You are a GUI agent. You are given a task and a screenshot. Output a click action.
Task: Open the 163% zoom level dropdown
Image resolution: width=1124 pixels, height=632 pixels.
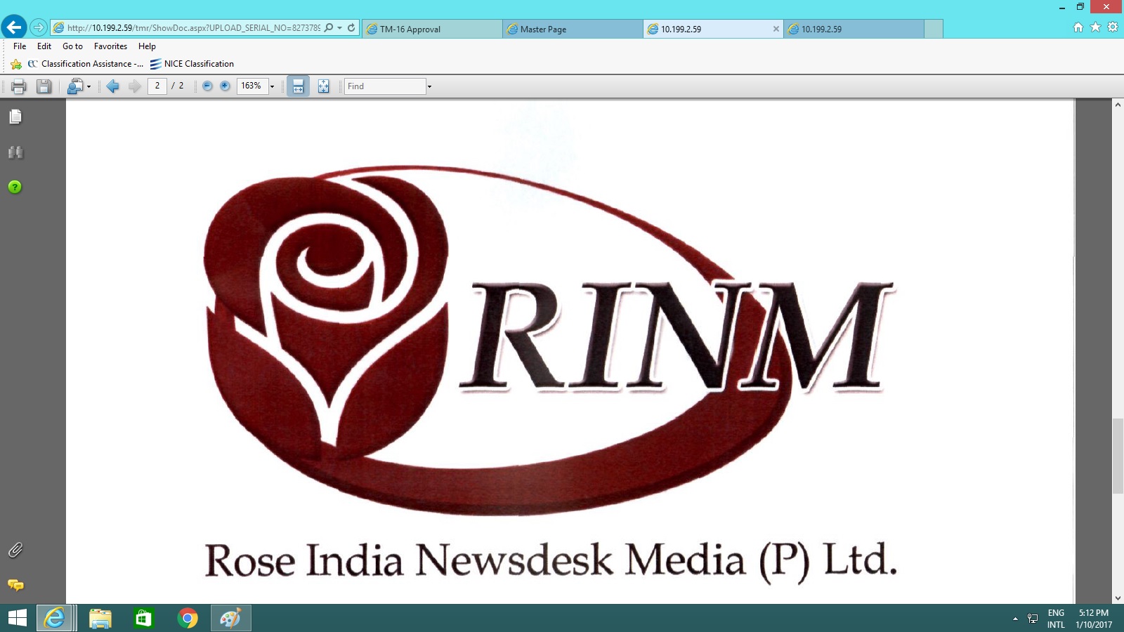tap(273, 86)
